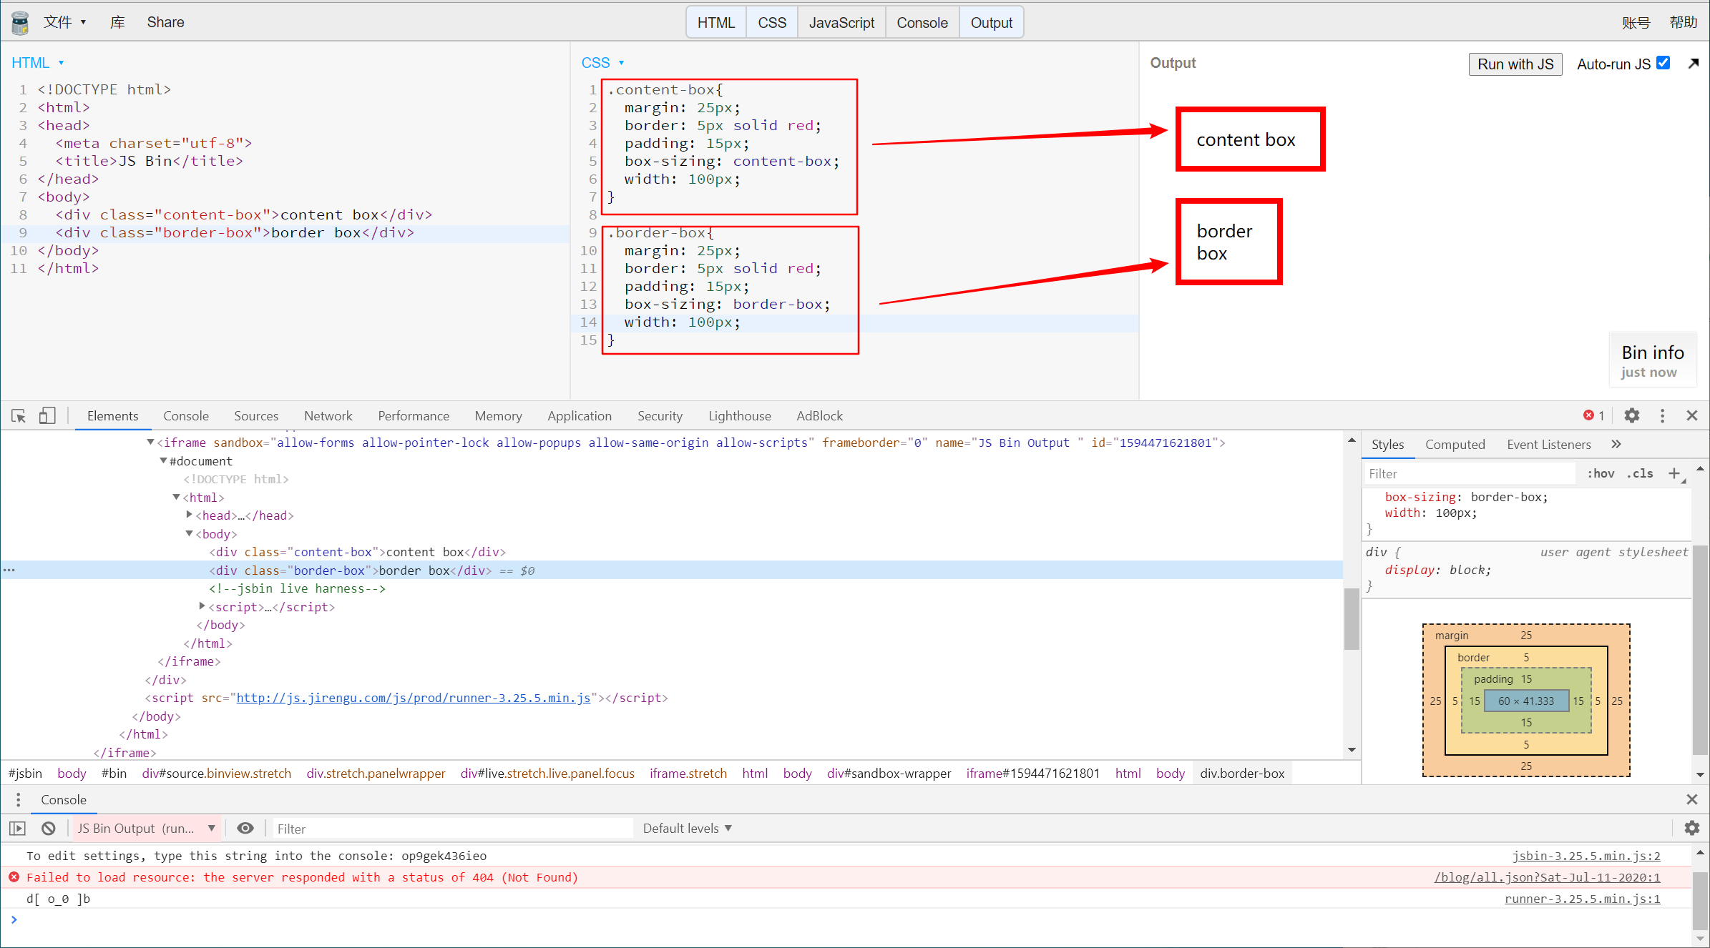Click the Run with JS button

tap(1515, 64)
